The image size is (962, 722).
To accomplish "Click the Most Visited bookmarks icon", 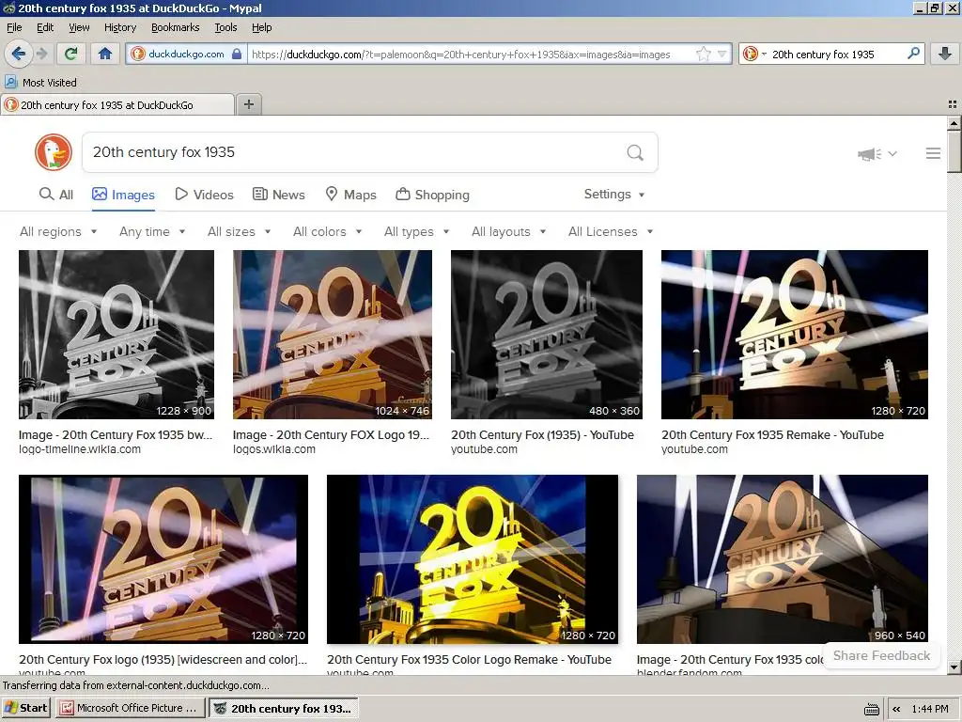I will pos(10,82).
